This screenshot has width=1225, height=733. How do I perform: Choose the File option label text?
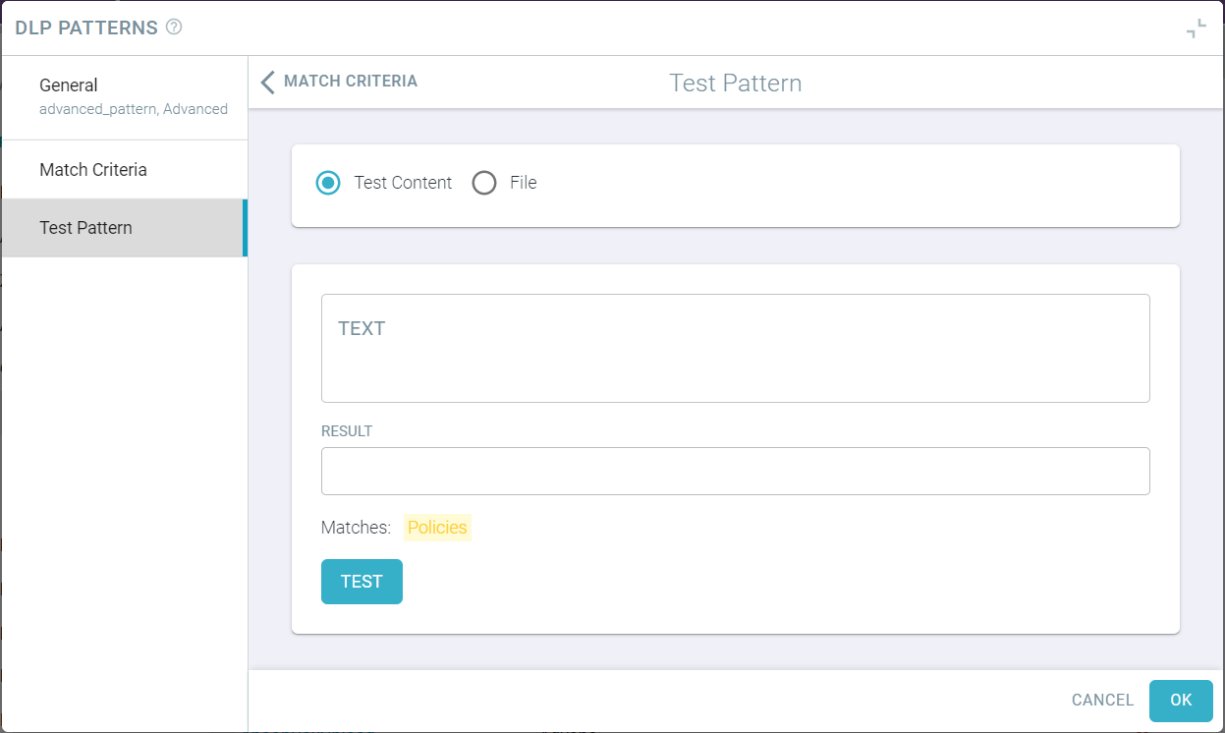click(x=523, y=183)
